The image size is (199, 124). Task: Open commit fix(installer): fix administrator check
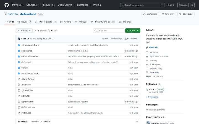(85, 113)
